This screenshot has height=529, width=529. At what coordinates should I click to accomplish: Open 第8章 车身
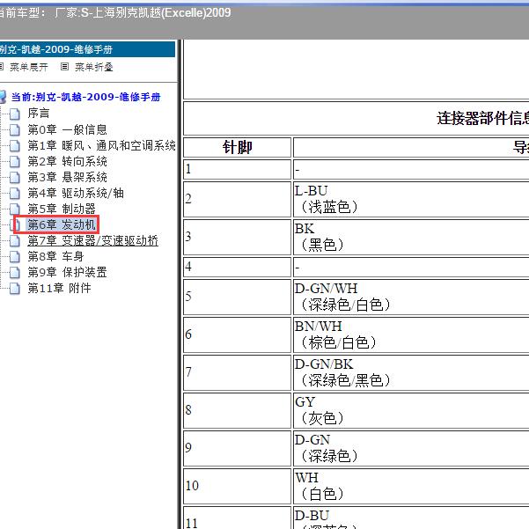(x=55, y=256)
